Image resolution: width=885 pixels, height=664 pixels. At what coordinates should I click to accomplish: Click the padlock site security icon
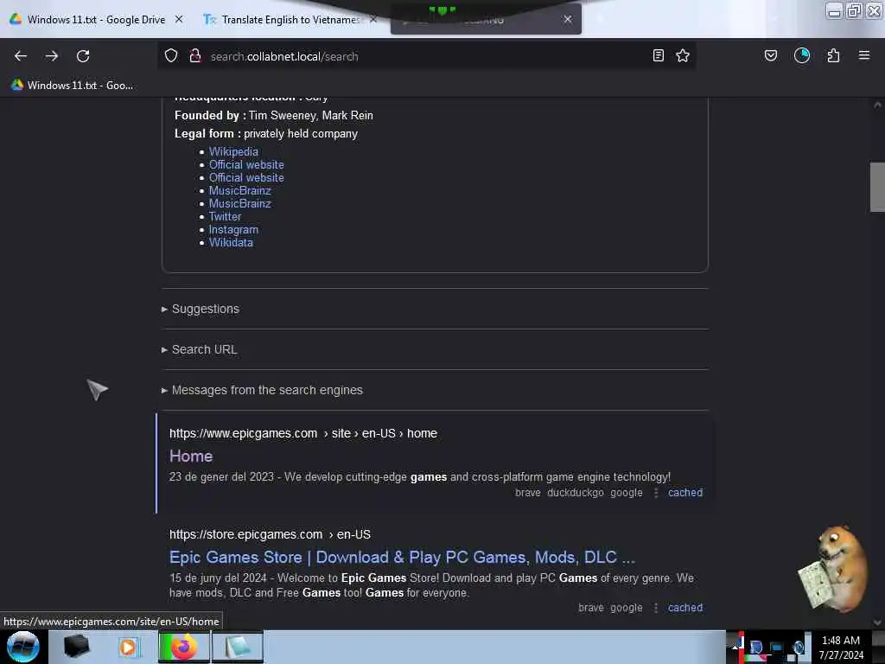[x=195, y=56]
